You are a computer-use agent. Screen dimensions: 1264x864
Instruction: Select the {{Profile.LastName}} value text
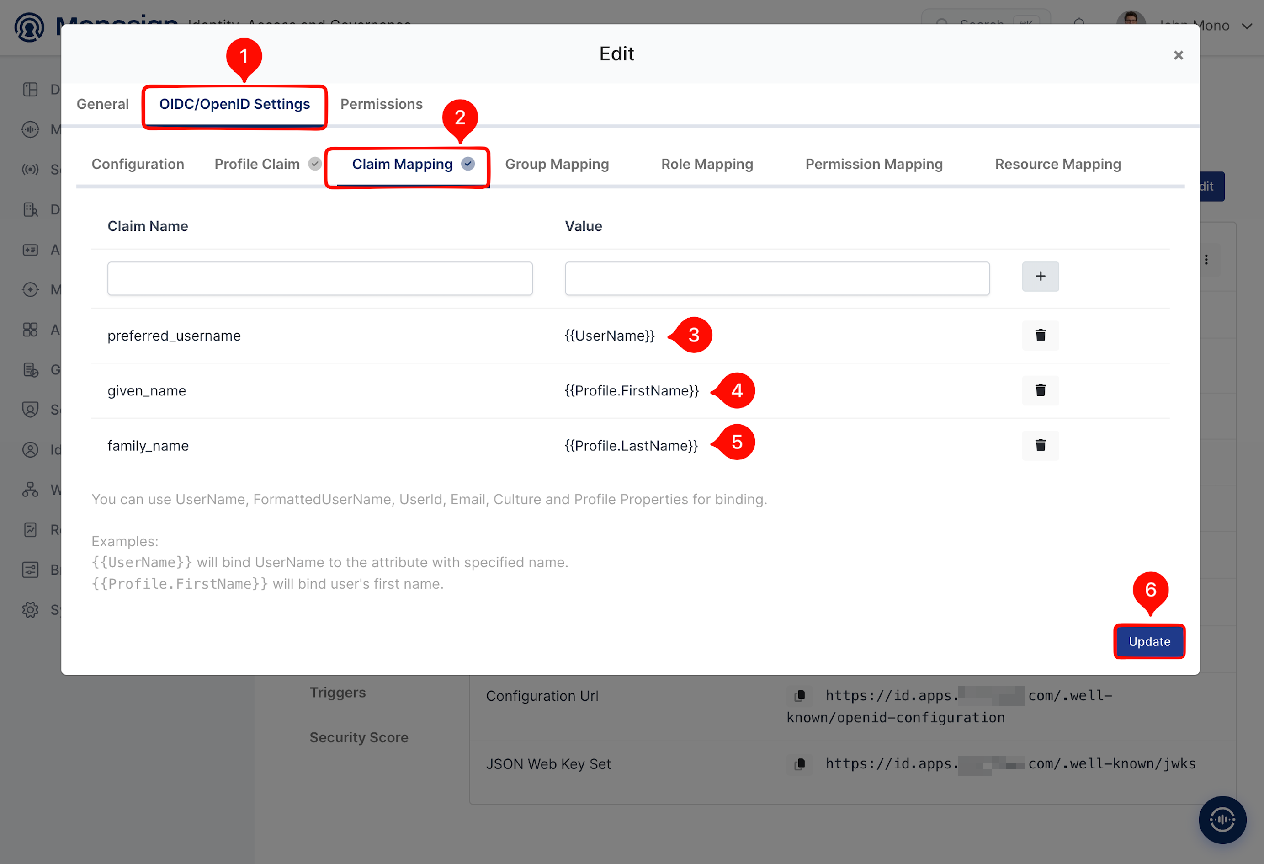pyautogui.click(x=631, y=446)
